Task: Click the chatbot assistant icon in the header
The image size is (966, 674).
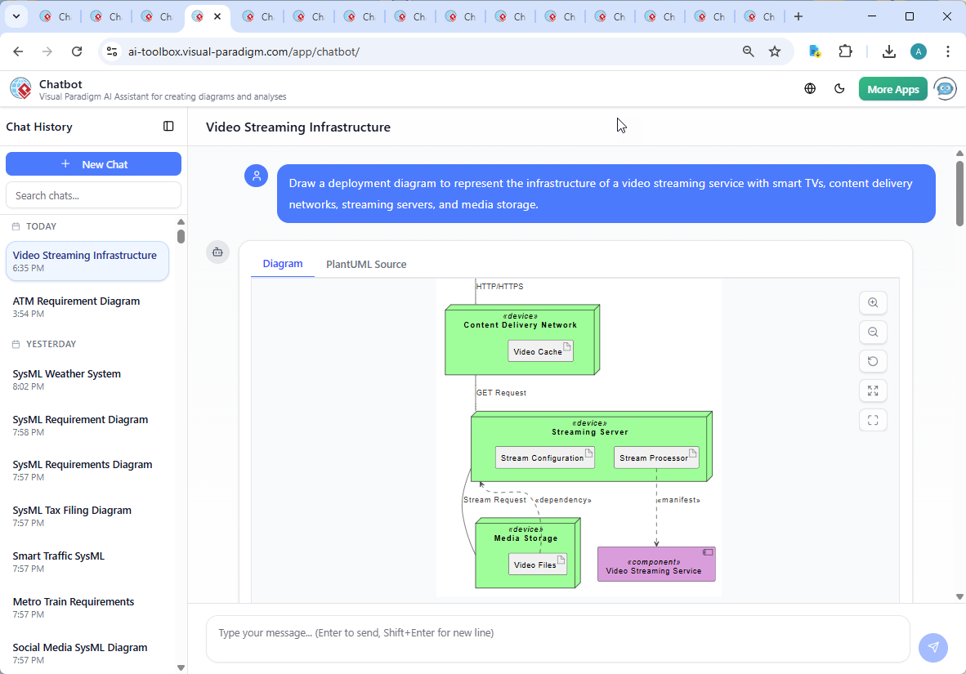Action: pyautogui.click(x=945, y=88)
